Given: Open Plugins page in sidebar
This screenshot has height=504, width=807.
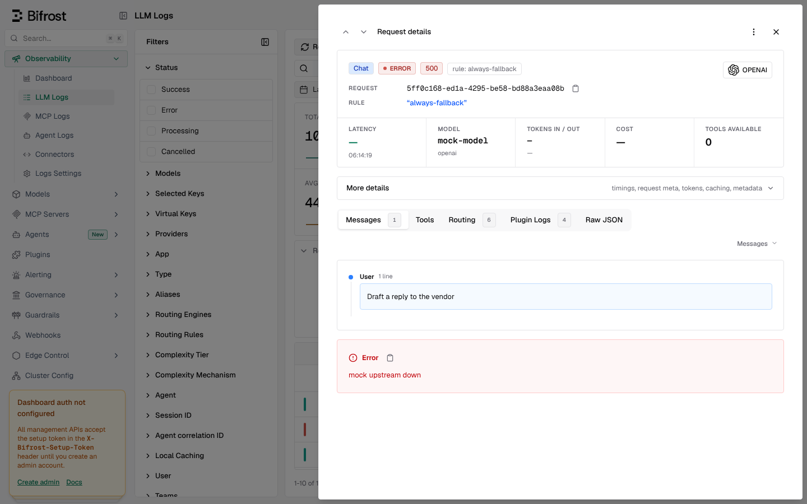Looking at the screenshot, I should coord(66,255).
